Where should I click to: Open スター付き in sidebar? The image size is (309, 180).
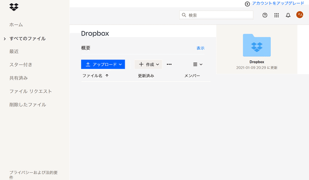(21, 65)
